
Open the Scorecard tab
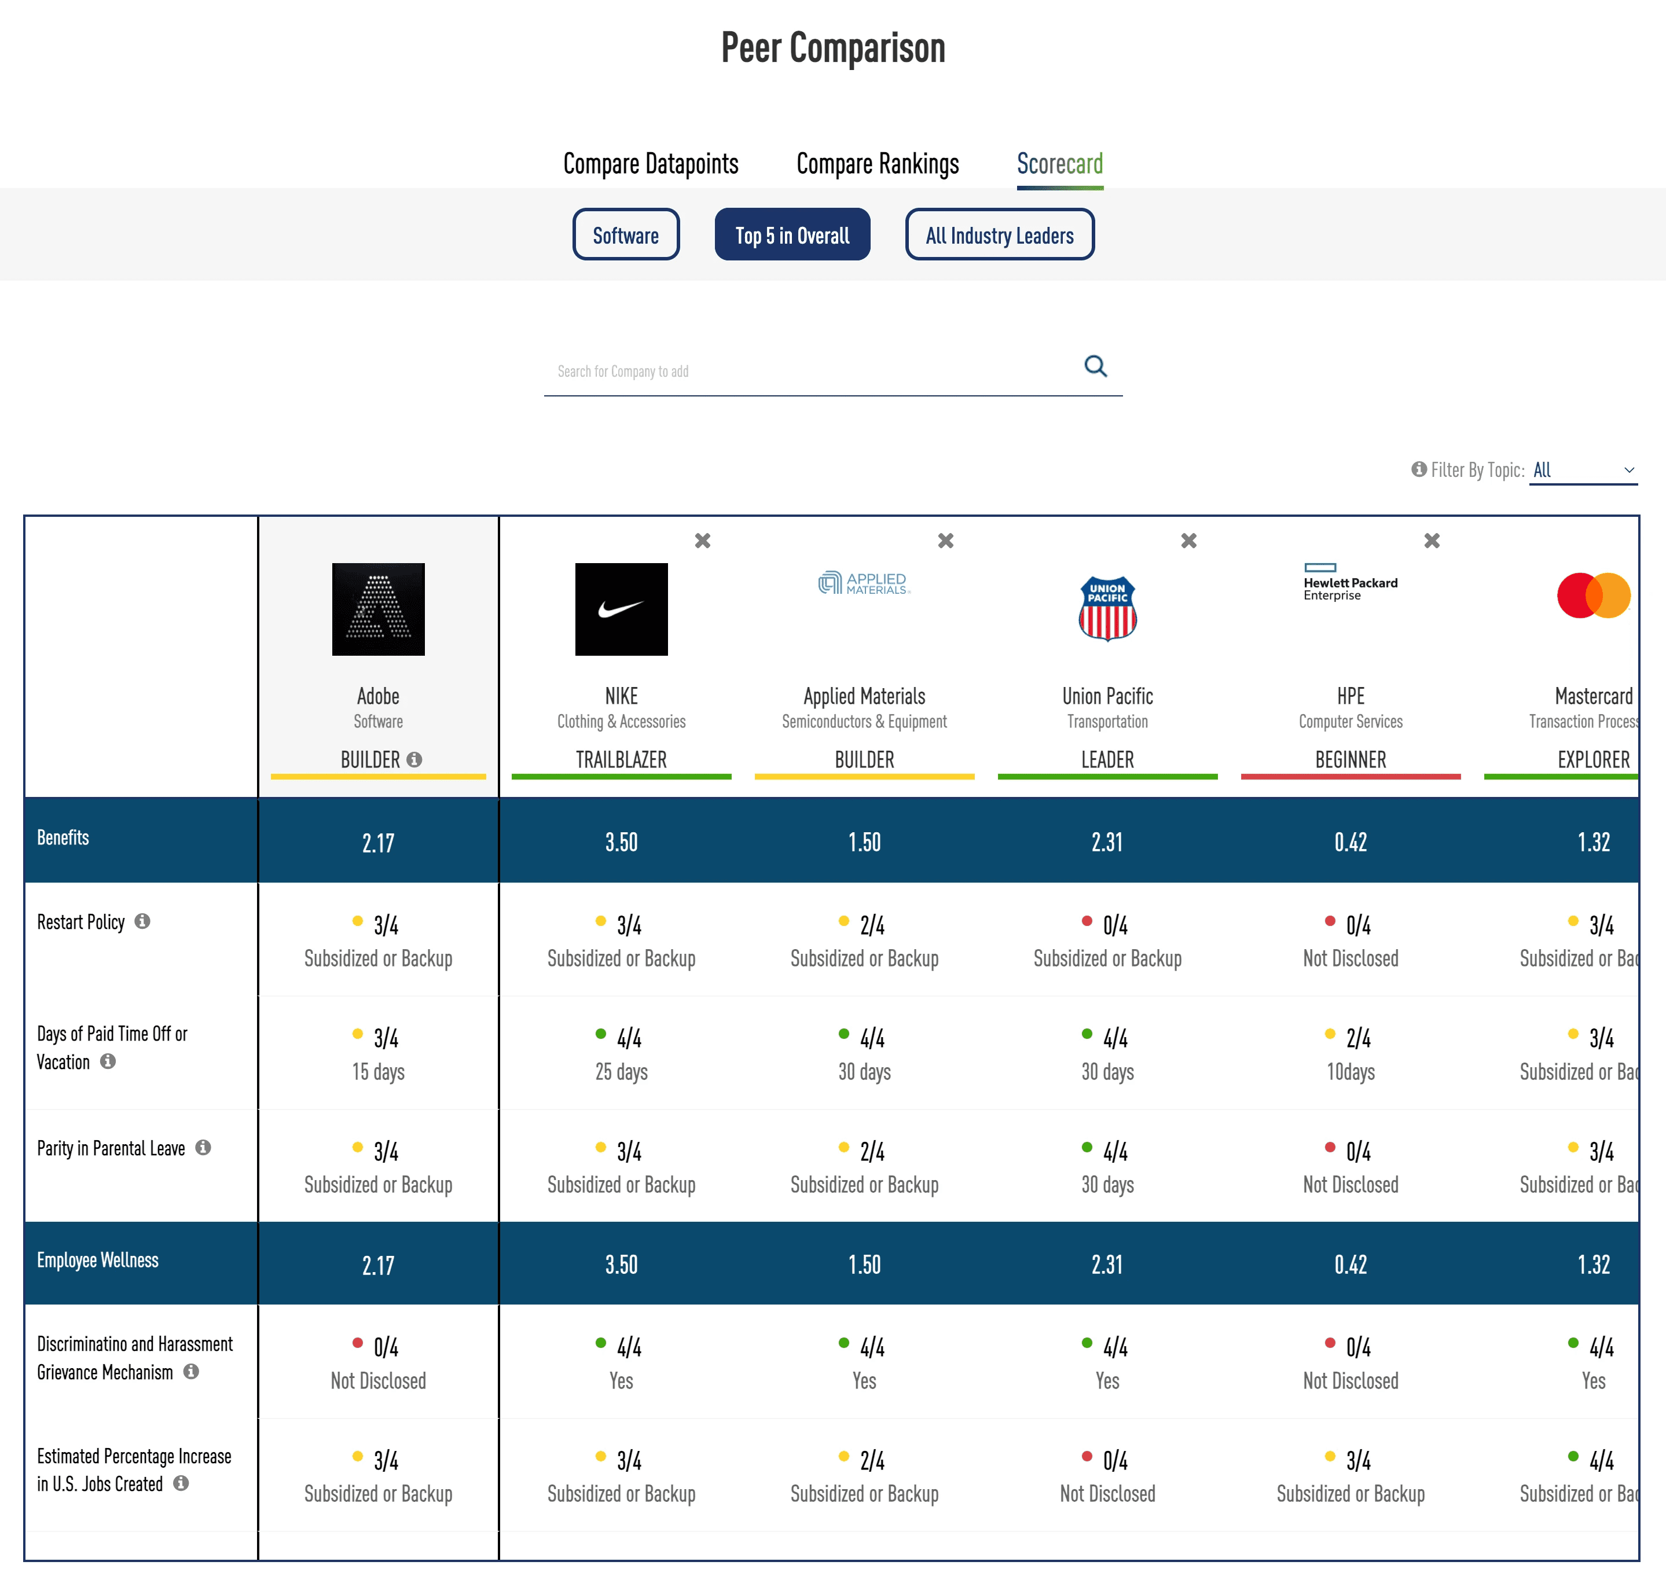1059,164
